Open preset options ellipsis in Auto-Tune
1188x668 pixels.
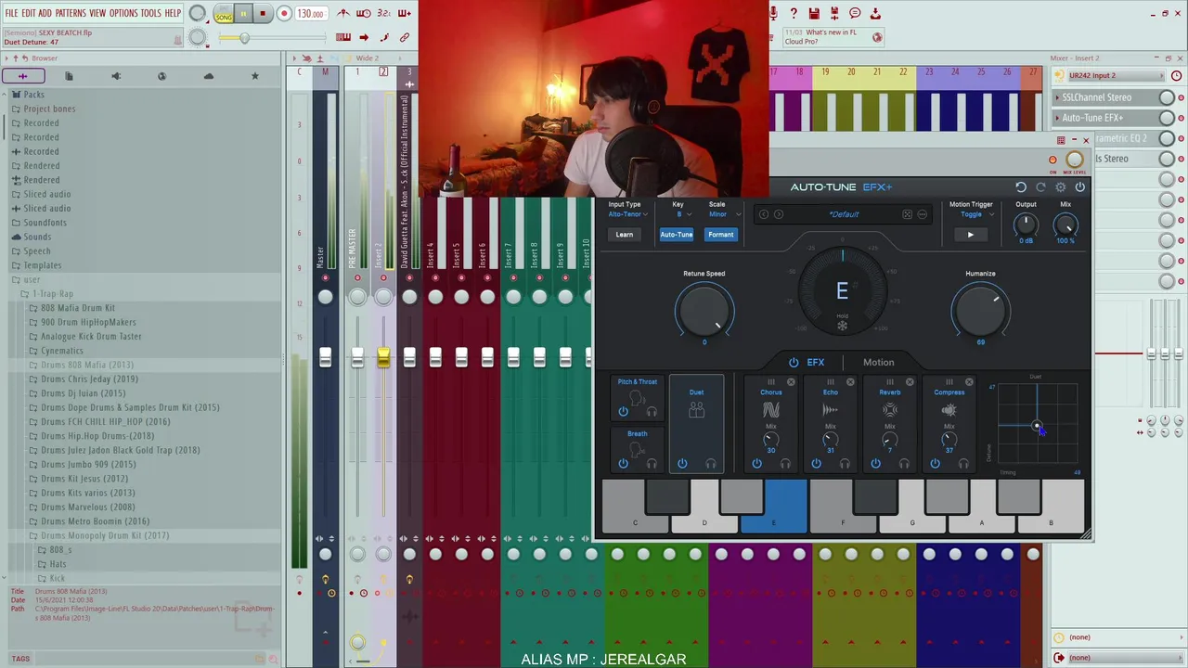pos(922,214)
